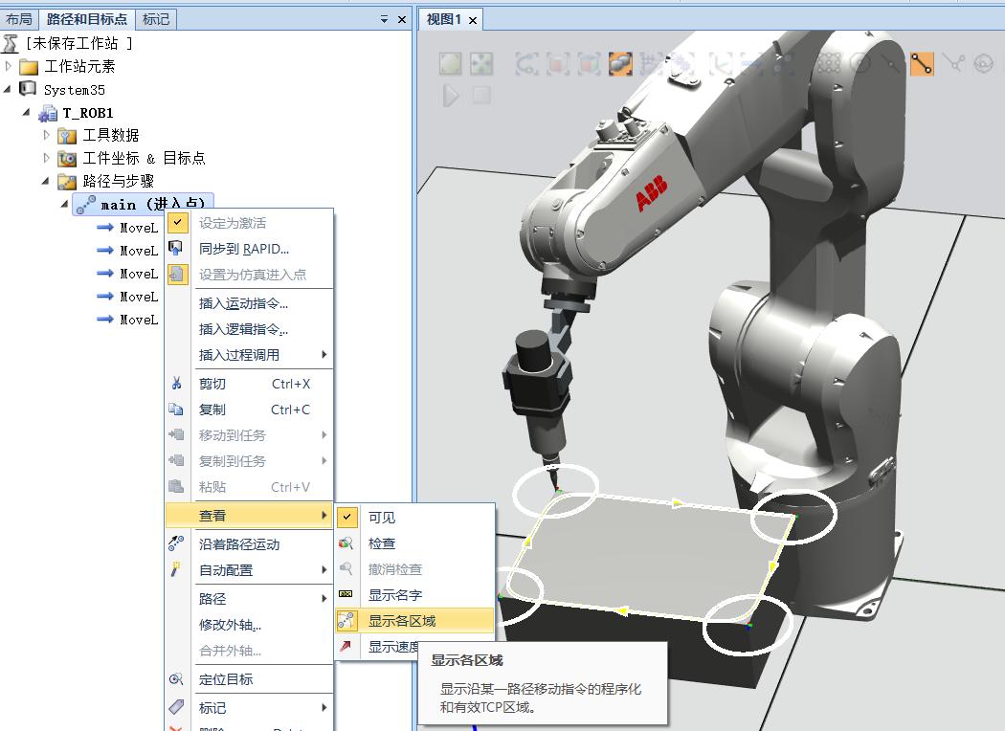Click the 同步到RAPID sync icon
Viewport: 1005px width, 731px height.
click(x=177, y=248)
